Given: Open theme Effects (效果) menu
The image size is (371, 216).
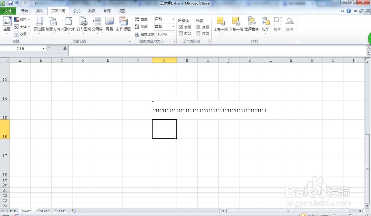Looking at the screenshot, I should [22, 34].
